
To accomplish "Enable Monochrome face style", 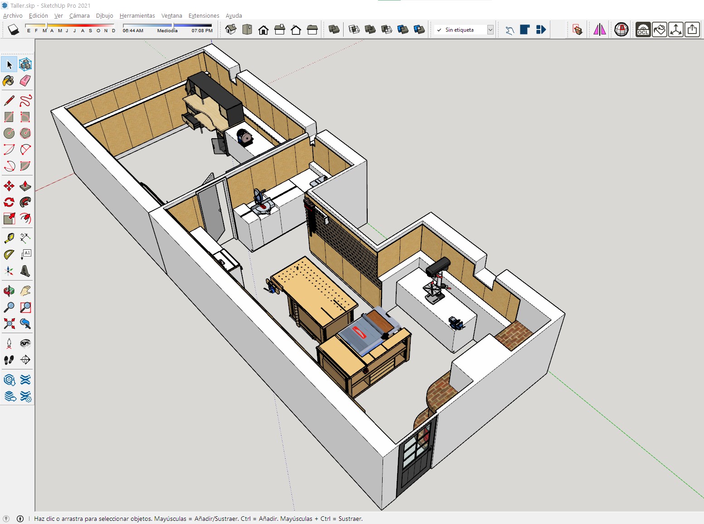I will pyautogui.click(x=419, y=30).
